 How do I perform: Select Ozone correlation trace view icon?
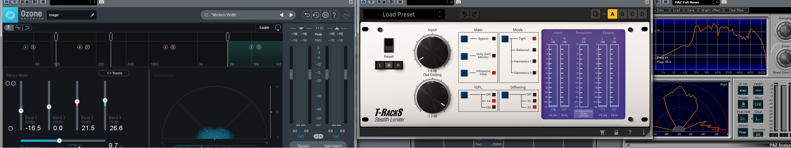click(x=27, y=28)
